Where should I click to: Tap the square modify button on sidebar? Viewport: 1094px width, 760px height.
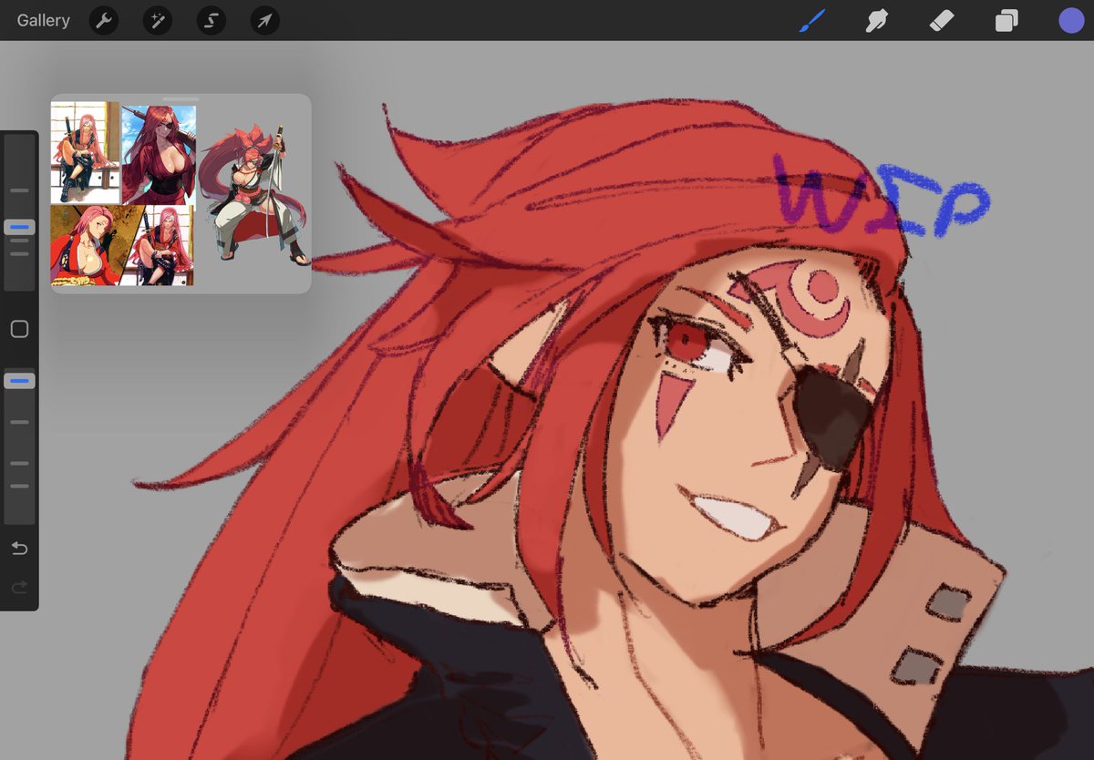(19, 329)
